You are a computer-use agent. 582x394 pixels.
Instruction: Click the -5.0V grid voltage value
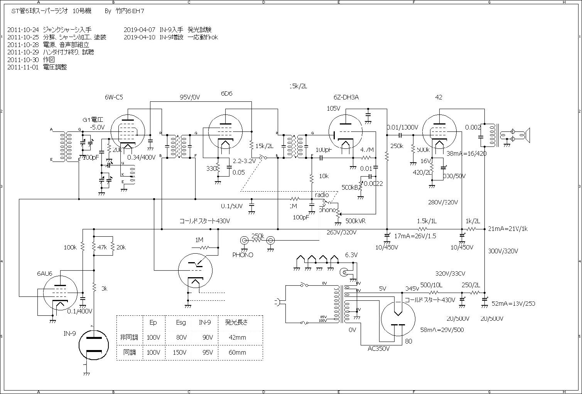(97, 127)
